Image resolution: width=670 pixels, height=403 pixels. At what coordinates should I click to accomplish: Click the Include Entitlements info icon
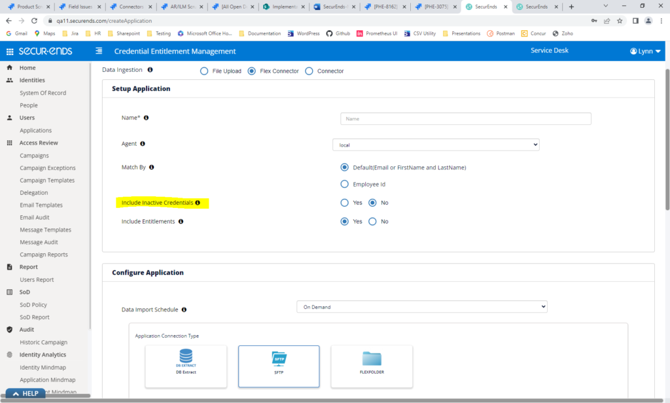click(181, 221)
